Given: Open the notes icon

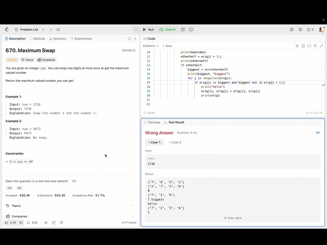Looking at the screenshot, I should click(191, 30).
